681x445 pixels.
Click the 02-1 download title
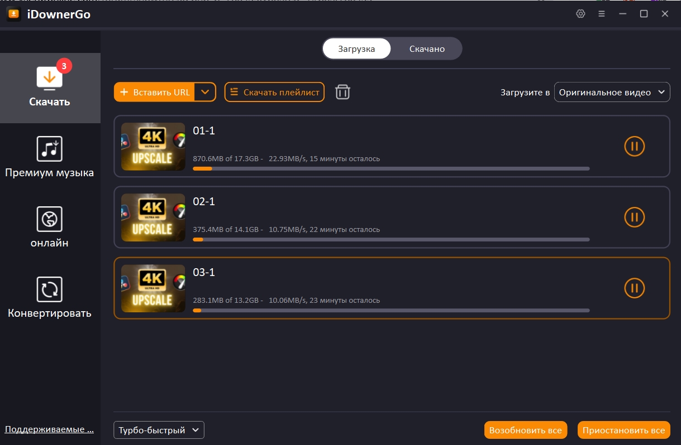point(204,202)
